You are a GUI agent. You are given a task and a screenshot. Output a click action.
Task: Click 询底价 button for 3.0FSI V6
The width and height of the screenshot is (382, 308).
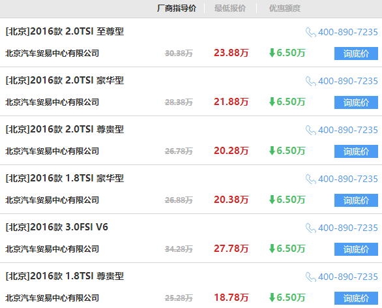coord(356,249)
